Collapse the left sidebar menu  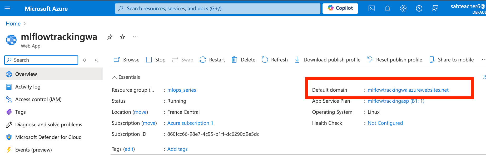(96, 60)
